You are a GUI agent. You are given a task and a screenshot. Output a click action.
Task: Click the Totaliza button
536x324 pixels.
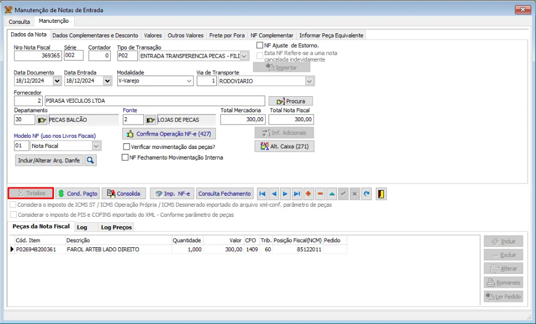tap(31, 193)
